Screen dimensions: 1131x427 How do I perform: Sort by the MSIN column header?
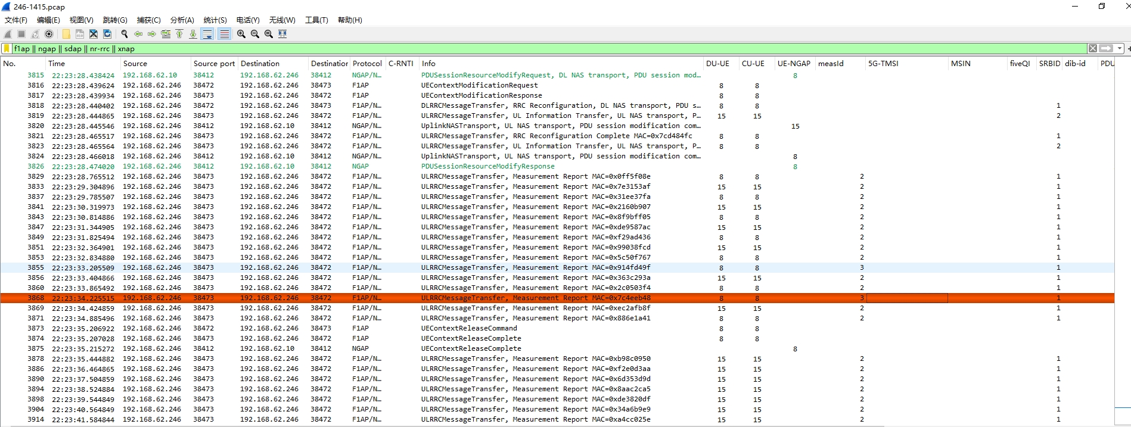pyautogui.click(x=977, y=64)
